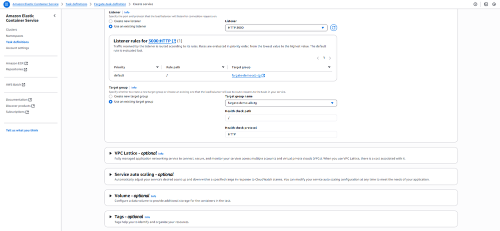The image size is (500, 231).
Task: Click Fargate-task-definition breadcrumb link
Action: click(x=110, y=4)
